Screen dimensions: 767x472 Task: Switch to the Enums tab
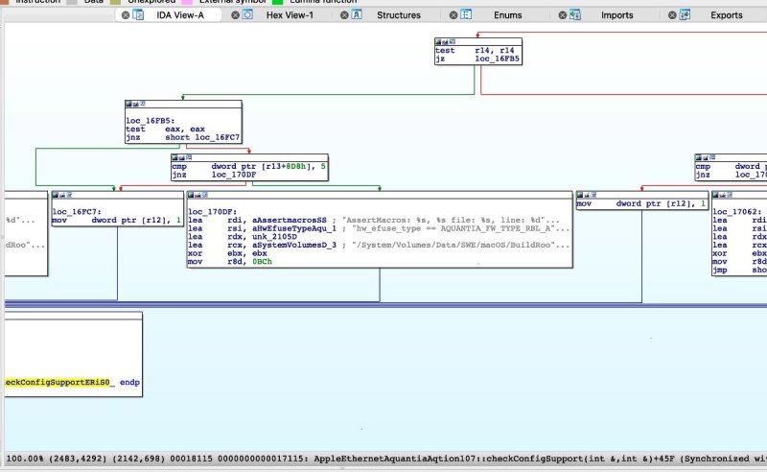point(507,15)
